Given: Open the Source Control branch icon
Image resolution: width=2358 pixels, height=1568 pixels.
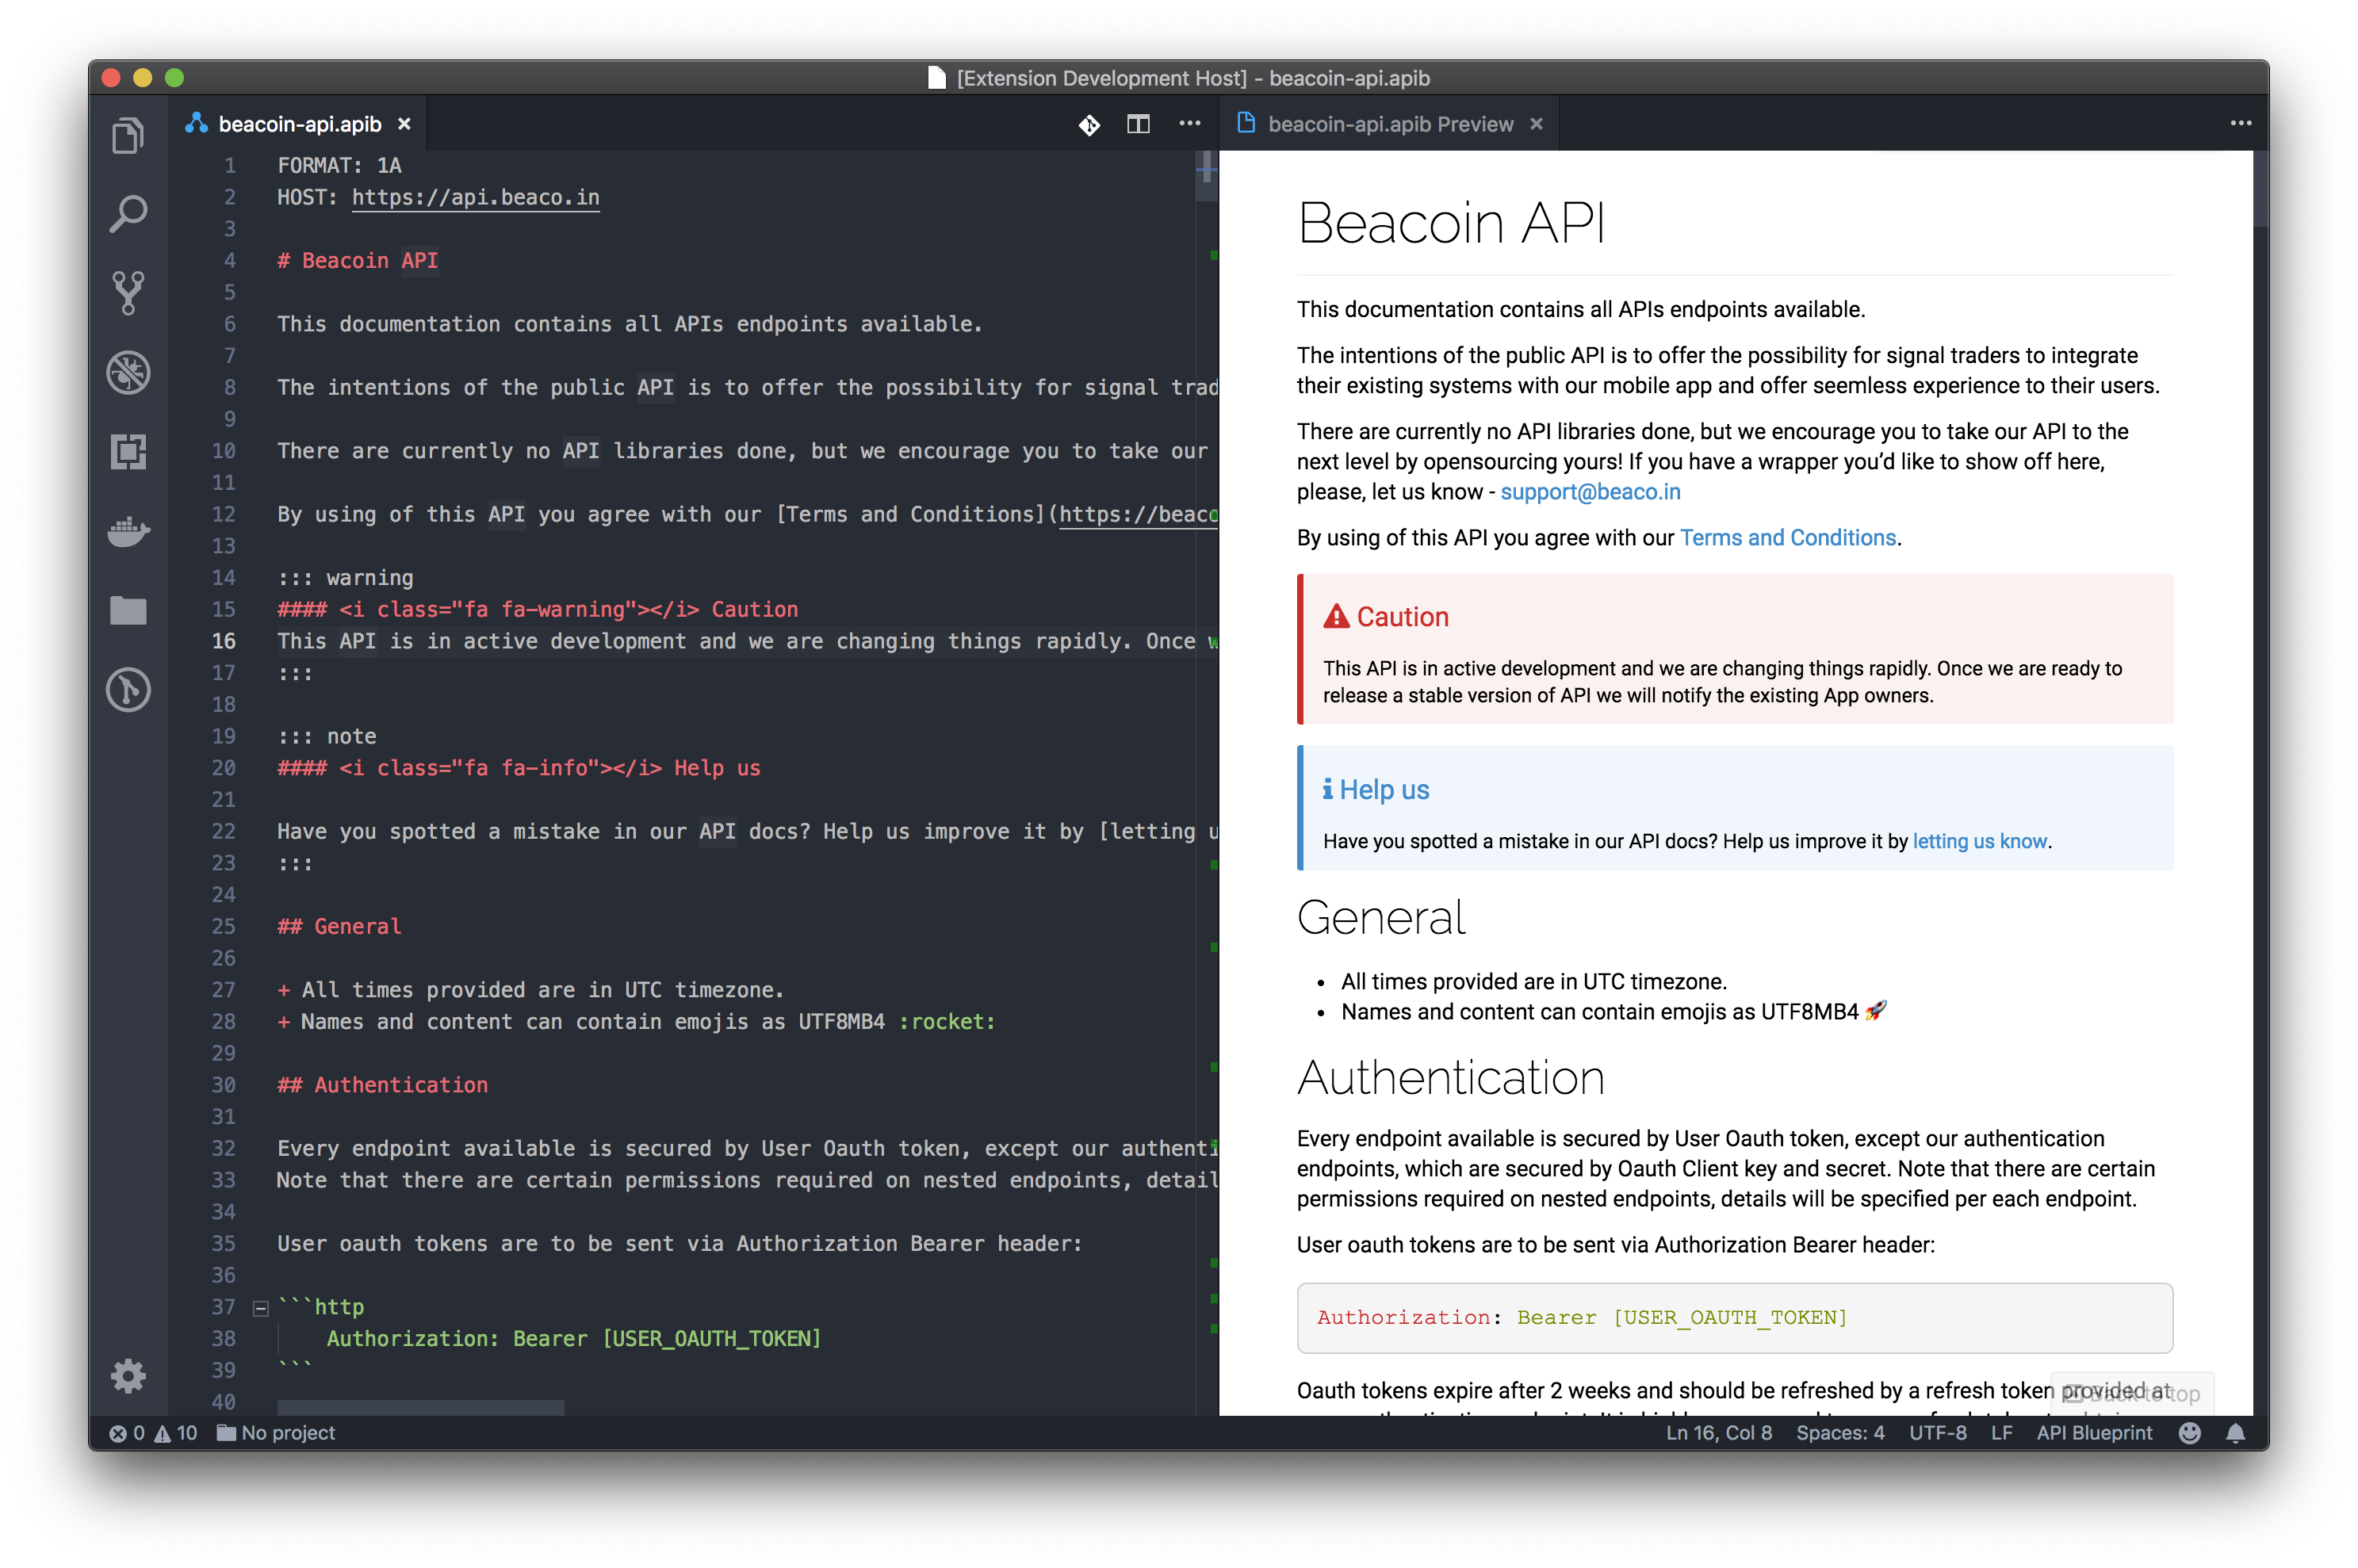Looking at the screenshot, I should (x=128, y=293).
